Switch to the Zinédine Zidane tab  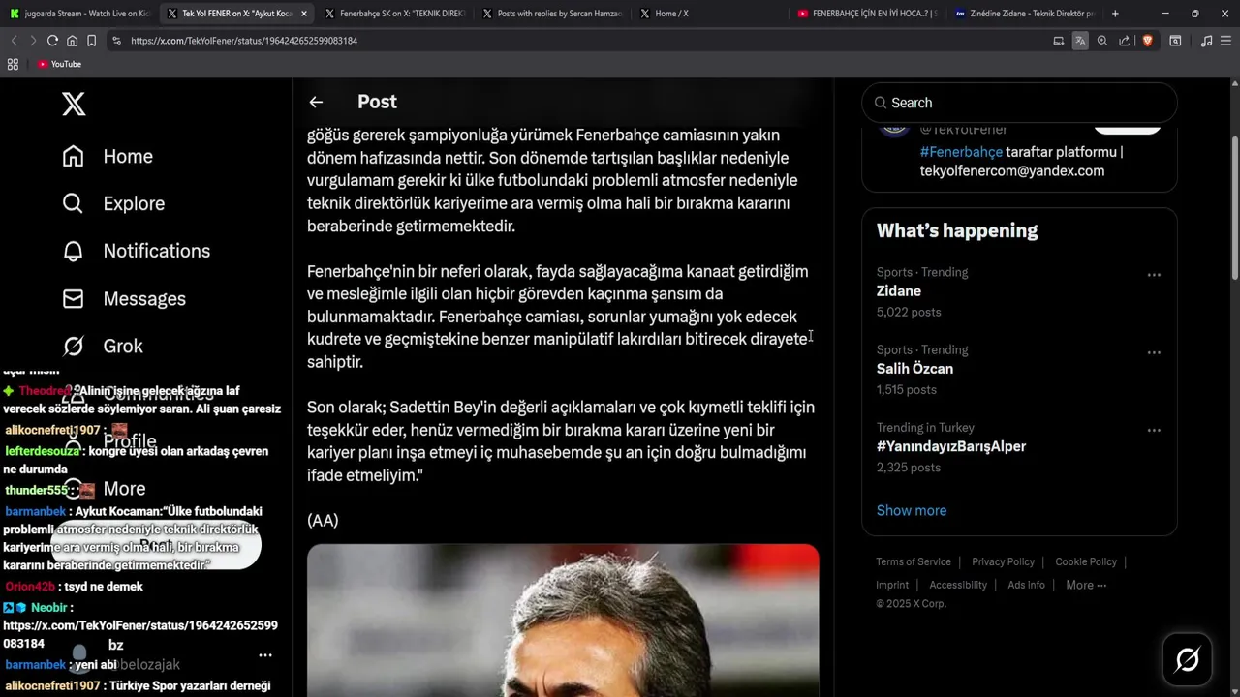(x=1024, y=14)
